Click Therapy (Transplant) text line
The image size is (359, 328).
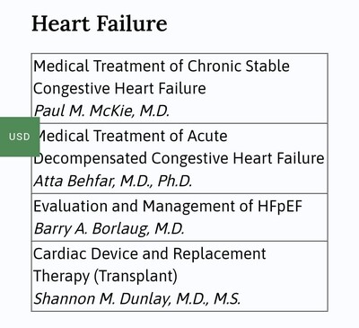pos(105,276)
